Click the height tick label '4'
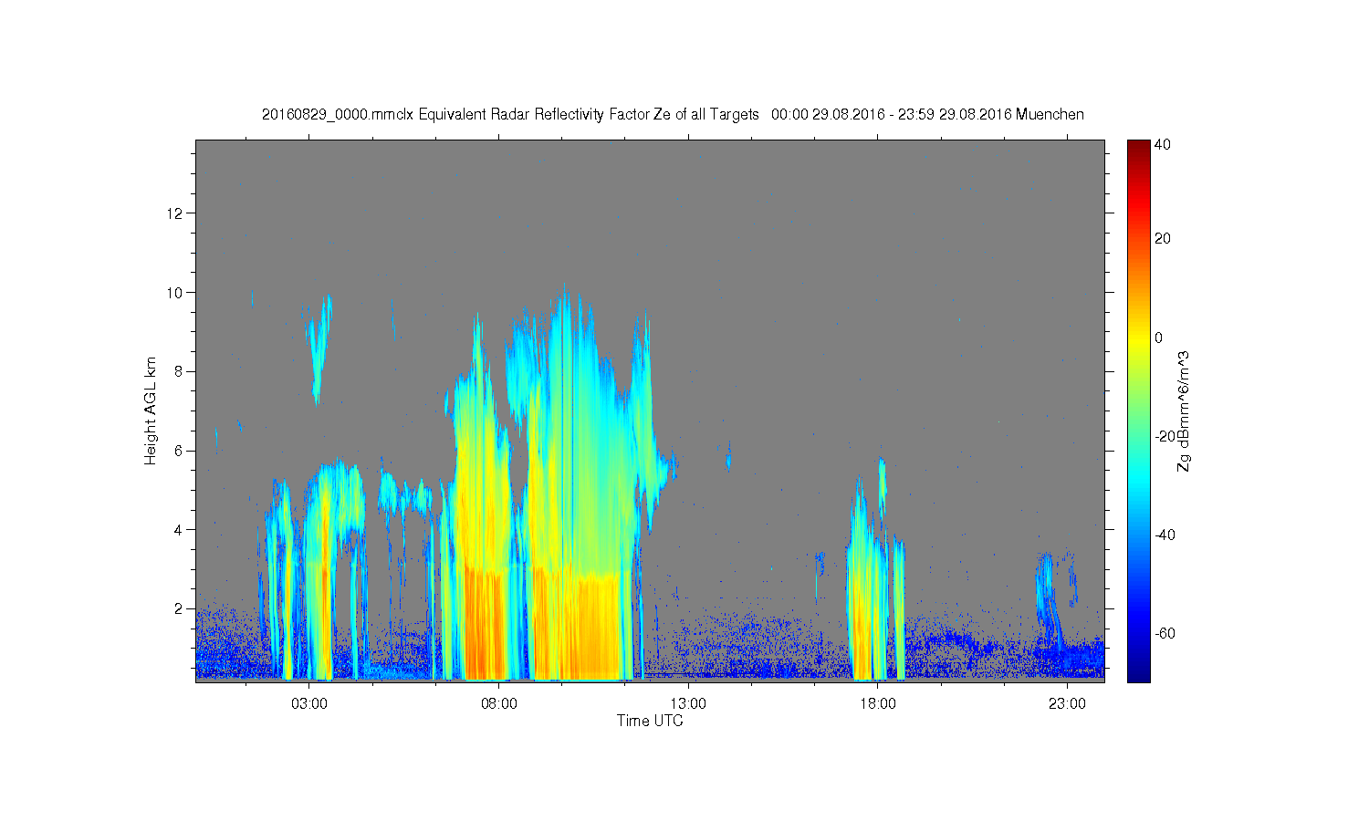1369x821 pixels. [179, 529]
